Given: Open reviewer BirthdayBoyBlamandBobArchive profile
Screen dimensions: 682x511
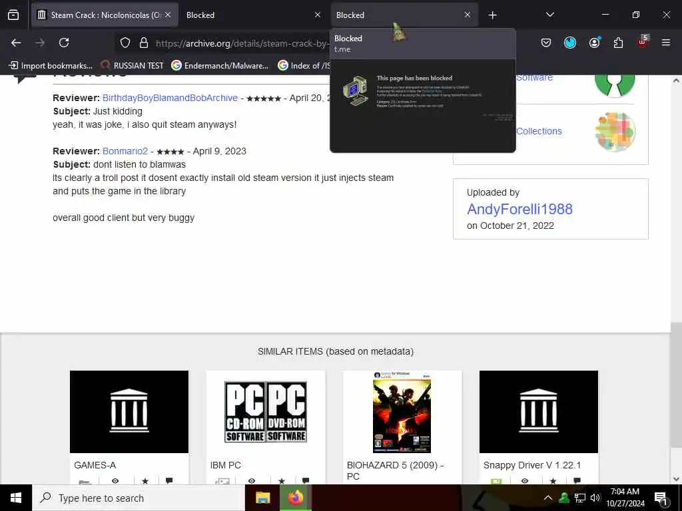Looking at the screenshot, I should click(170, 98).
